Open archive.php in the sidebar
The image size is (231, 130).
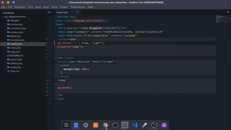16,25
